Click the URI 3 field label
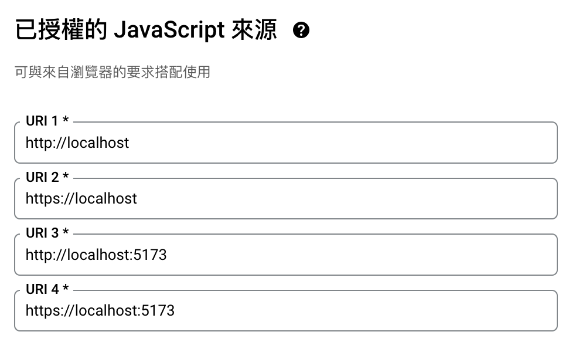586x352 pixels. (42, 233)
